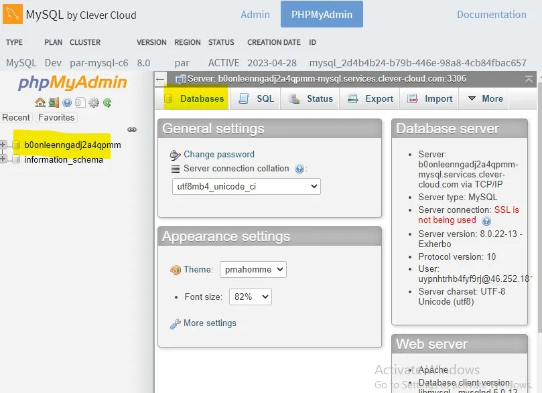Open the Status tab

[x=310, y=99]
